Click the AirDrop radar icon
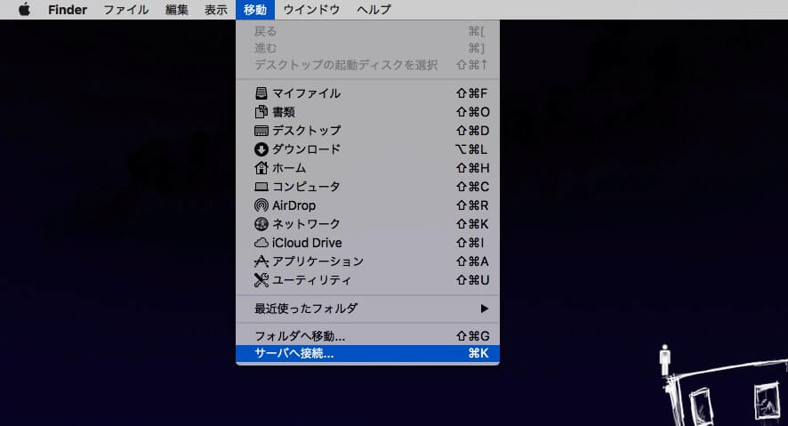 (261, 205)
